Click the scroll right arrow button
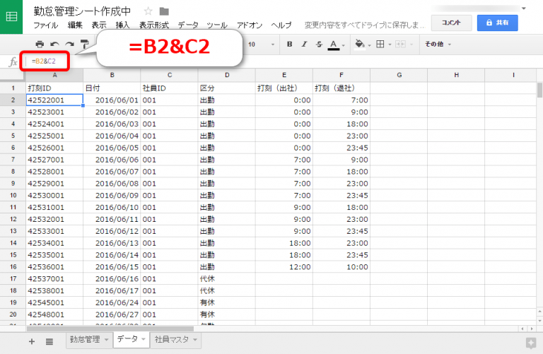543x354 pixels. pyautogui.click(x=532, y=329)
